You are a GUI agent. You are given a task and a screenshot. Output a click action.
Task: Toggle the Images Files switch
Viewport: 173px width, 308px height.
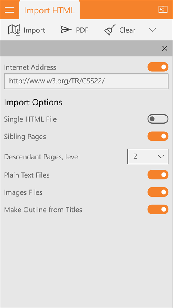(158, 192)
